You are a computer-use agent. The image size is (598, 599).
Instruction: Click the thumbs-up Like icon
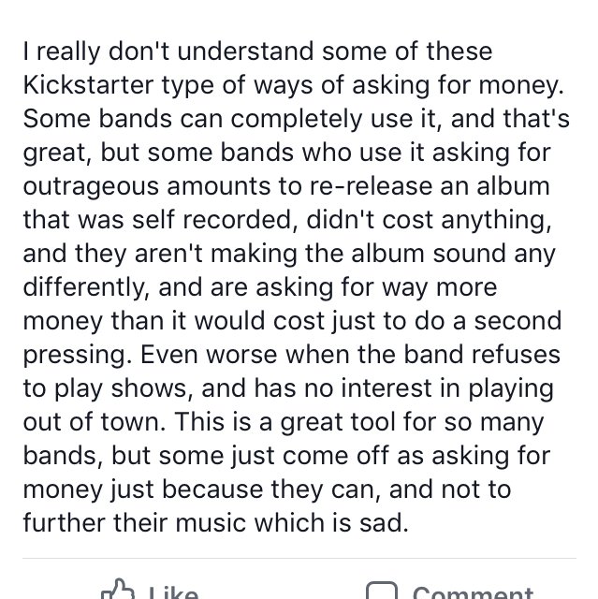[118, 589]
